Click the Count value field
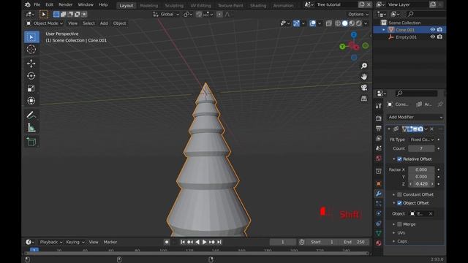 tap(421, 148)
